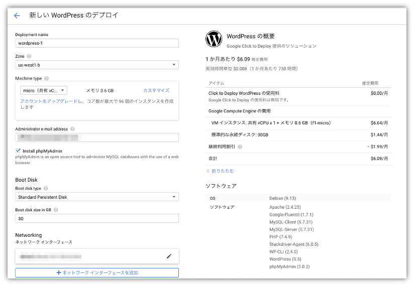414x286 pixels.
Task: Click Administrator e-mail address field
Action: pos(97,137)
